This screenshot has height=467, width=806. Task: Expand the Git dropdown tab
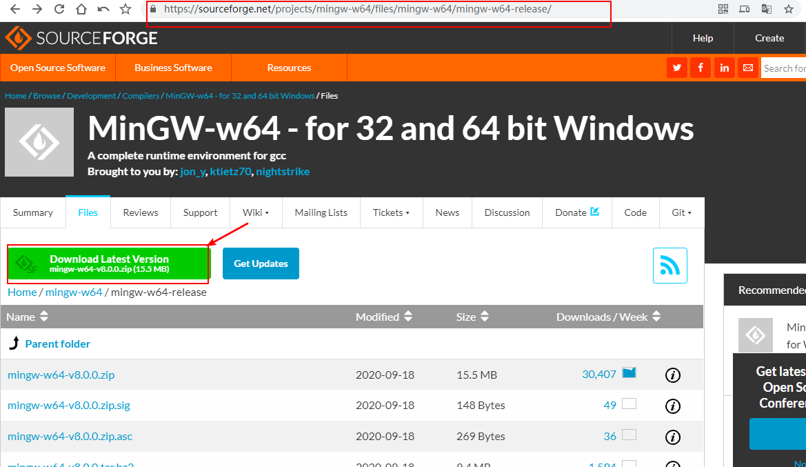coord(682,212)
